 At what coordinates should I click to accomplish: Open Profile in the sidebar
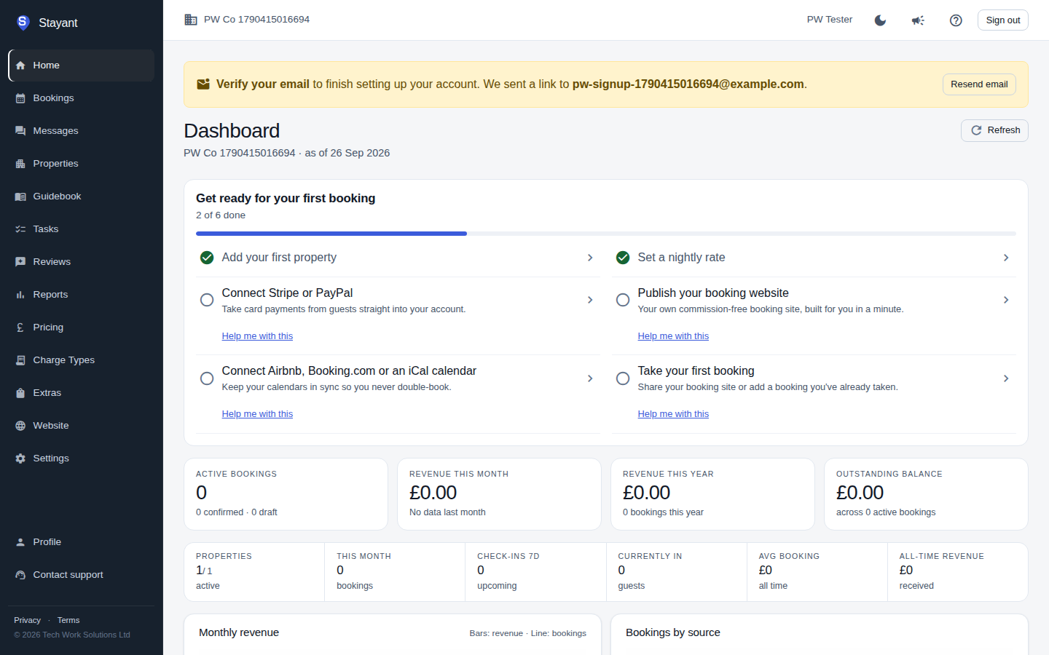(x=82, y=542)
